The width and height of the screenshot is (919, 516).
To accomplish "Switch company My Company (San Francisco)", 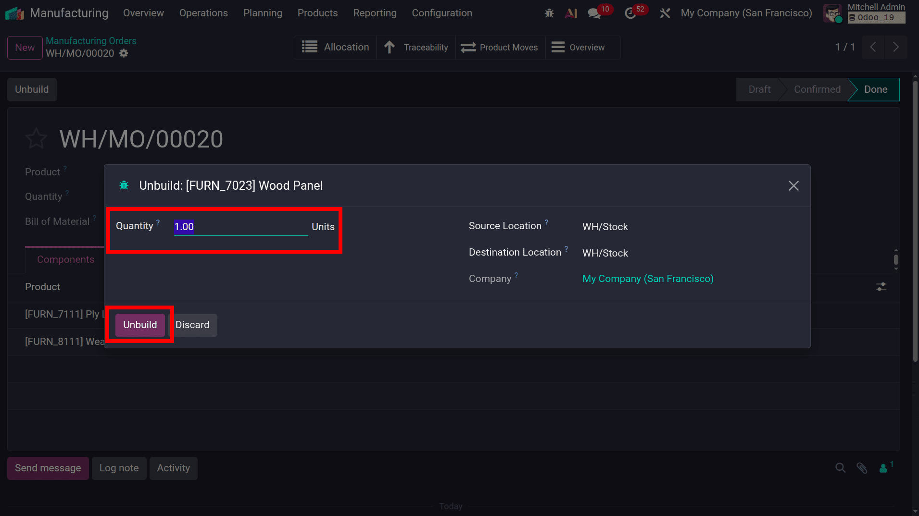I will [746, 13].
